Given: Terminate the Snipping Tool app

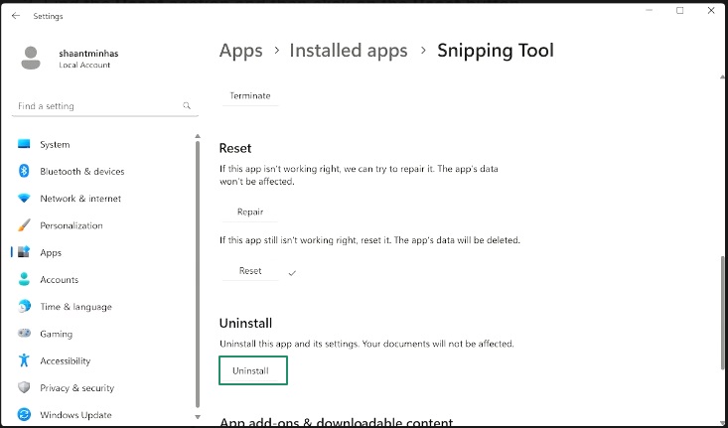Looking at the screenshot, I should click(x=250, y=96).
